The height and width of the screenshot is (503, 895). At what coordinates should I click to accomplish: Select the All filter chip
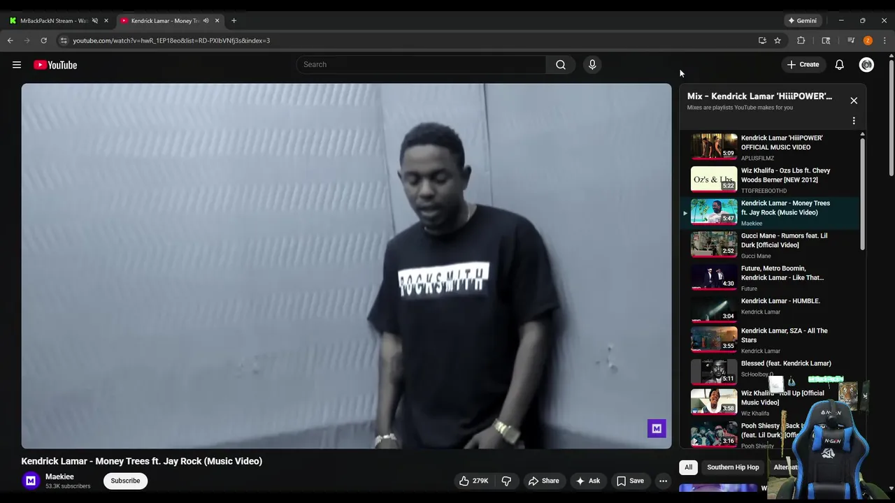click(688, 467)
